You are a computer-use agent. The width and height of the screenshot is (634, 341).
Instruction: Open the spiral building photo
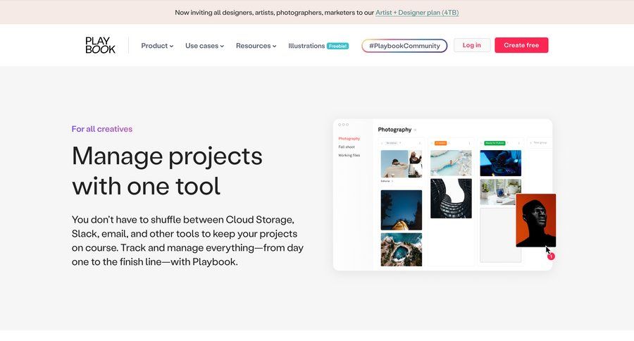tap(451, 198)
